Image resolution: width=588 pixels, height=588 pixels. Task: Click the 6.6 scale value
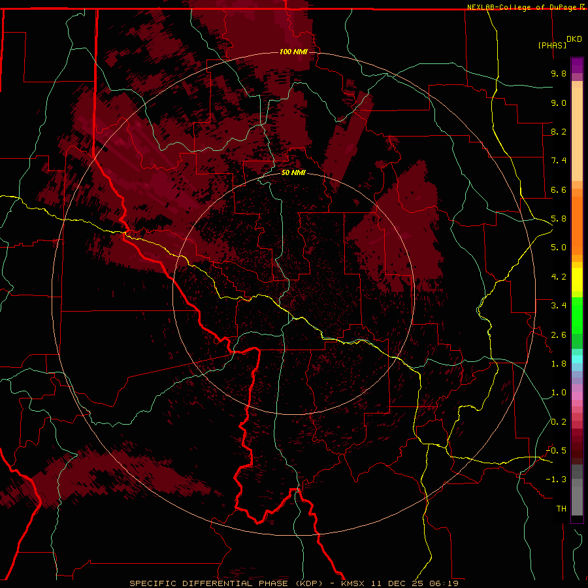click(559, 189)
